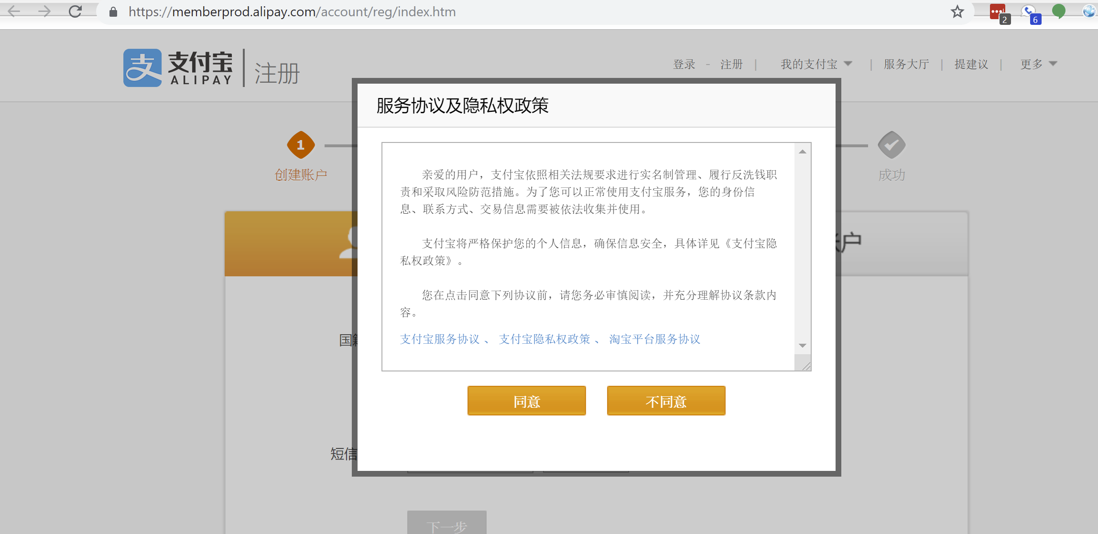Go to 服务大厅 in the header
The height and width of the screenshot is (534, 1098).
[x=906, y=64]
